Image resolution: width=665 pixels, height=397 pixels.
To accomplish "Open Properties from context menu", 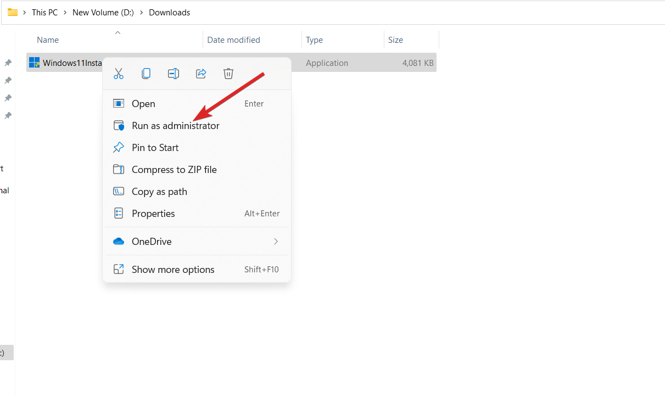I will tap(153, 214).
